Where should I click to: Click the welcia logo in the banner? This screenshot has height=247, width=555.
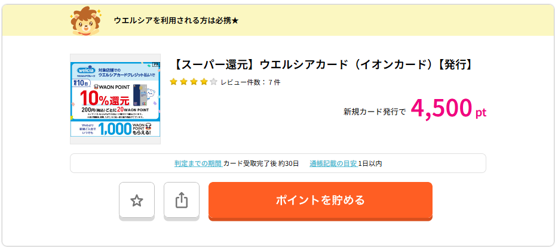point(87,70)
